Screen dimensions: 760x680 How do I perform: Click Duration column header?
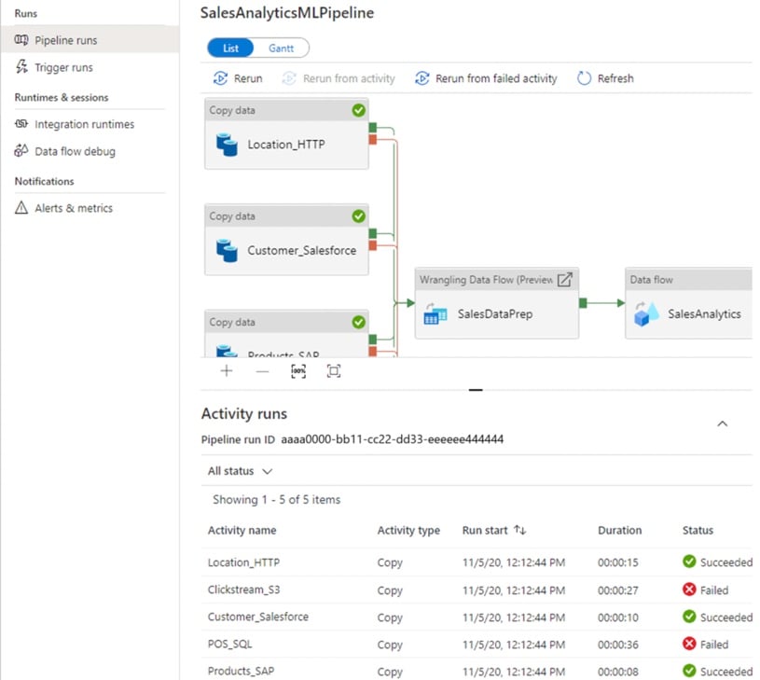[619, 530]
